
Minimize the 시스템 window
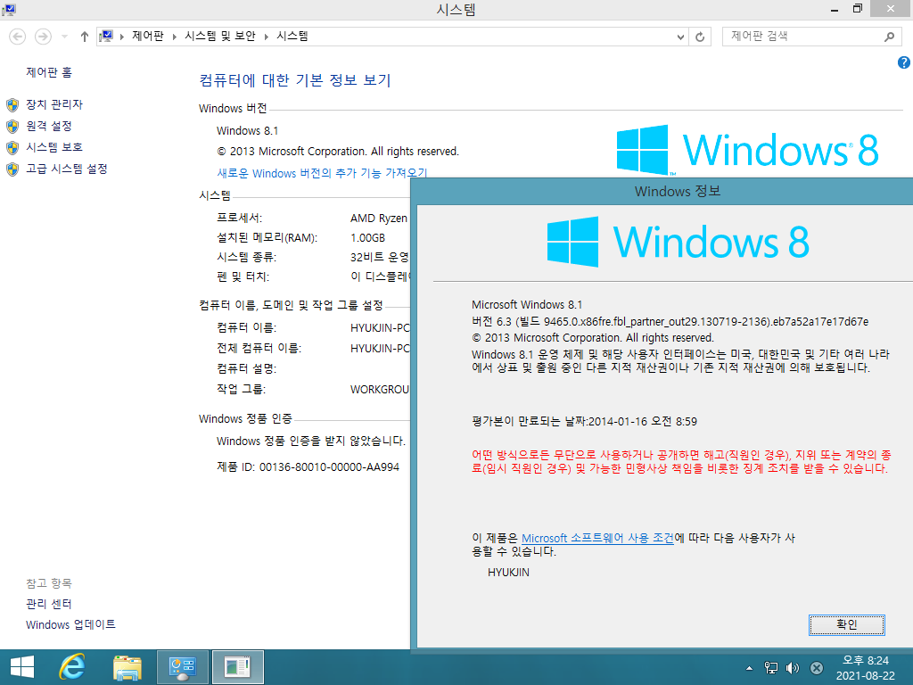[835, 9]
